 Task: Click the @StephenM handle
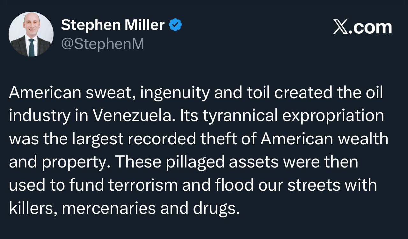coord(102,44)
